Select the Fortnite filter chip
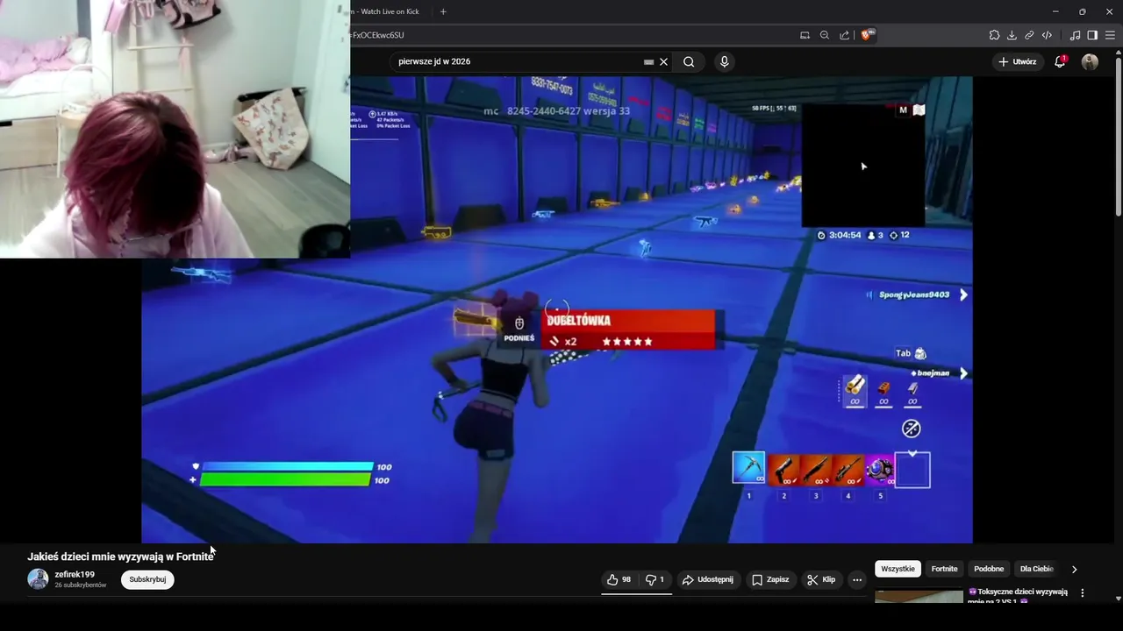This screenshot has width=1123, height=631. [944, 569]
